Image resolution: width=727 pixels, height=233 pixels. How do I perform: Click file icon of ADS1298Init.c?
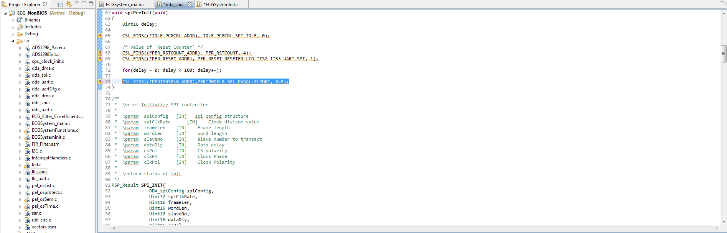point(27,54)
